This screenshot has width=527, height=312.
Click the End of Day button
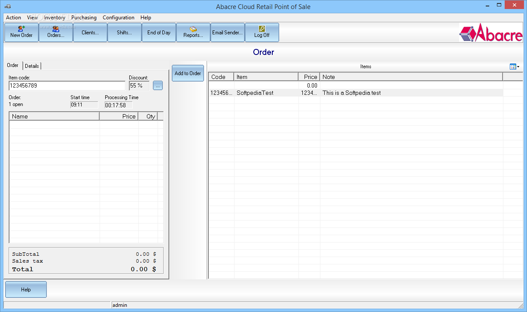[x=159, y=32]
